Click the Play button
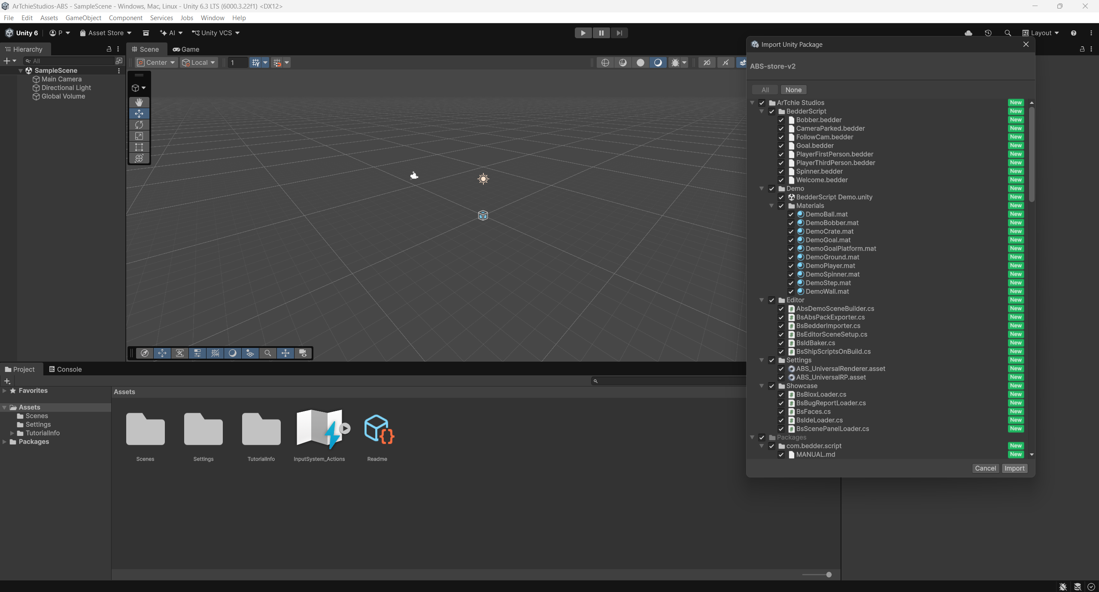Image resolution: width=1099 pixels, height=592 pixels. pyautogui.click(x=583, y=33)
